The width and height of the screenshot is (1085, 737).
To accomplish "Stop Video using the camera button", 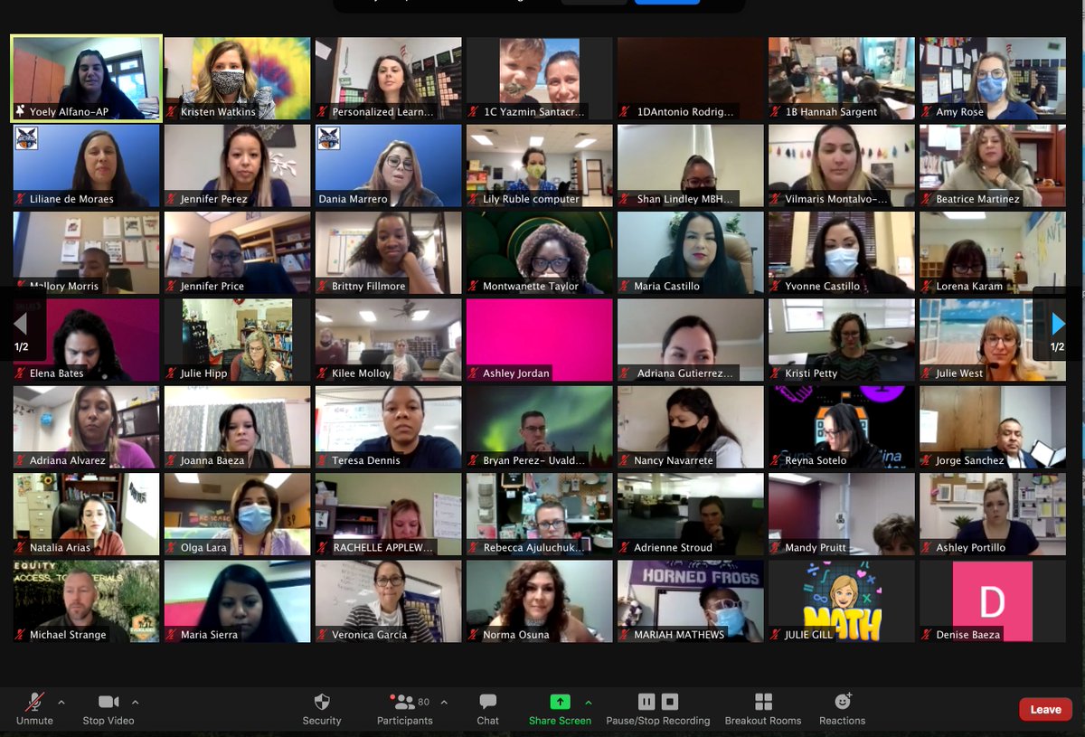I will tap(108, 709).
